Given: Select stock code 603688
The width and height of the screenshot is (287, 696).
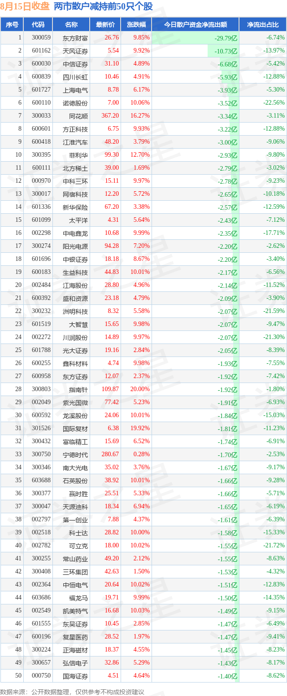Looking at the screenshot, I should [41, 480].
